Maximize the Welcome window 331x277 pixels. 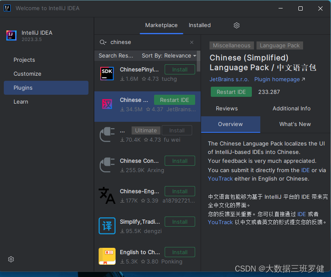(301, 8)
